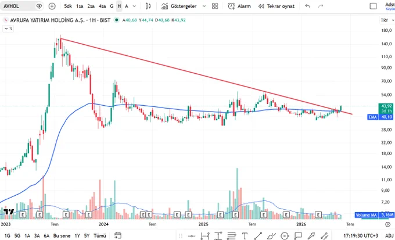Click the blue EMA label on price axis
Image resolution: width=395 pixels, height=240 pixels.
pyautogui.click(x=373, y=117)
